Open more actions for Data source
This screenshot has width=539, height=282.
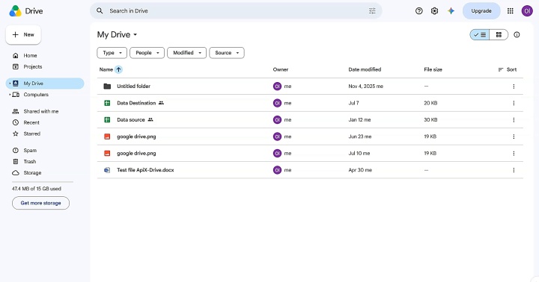click(514, 120)
